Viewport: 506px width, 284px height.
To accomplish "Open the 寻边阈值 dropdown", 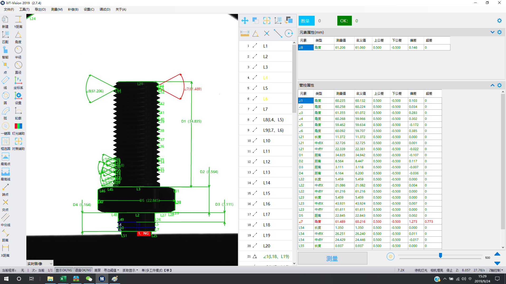I will point(111,270).
